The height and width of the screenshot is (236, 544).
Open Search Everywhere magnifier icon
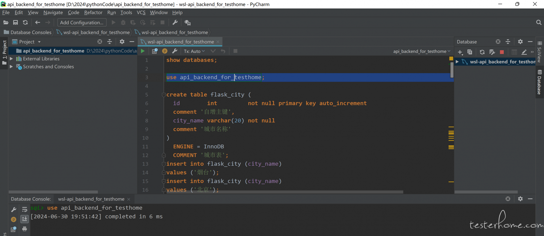tap(539, 23)
